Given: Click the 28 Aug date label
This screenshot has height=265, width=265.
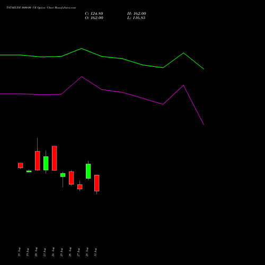Looking at the screenshot, I should pos(87,252).
